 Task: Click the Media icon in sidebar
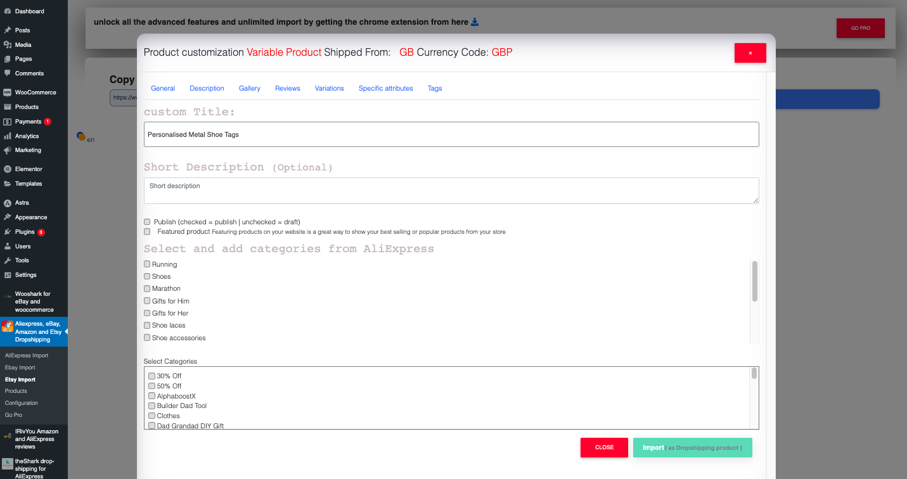point(8,45)
